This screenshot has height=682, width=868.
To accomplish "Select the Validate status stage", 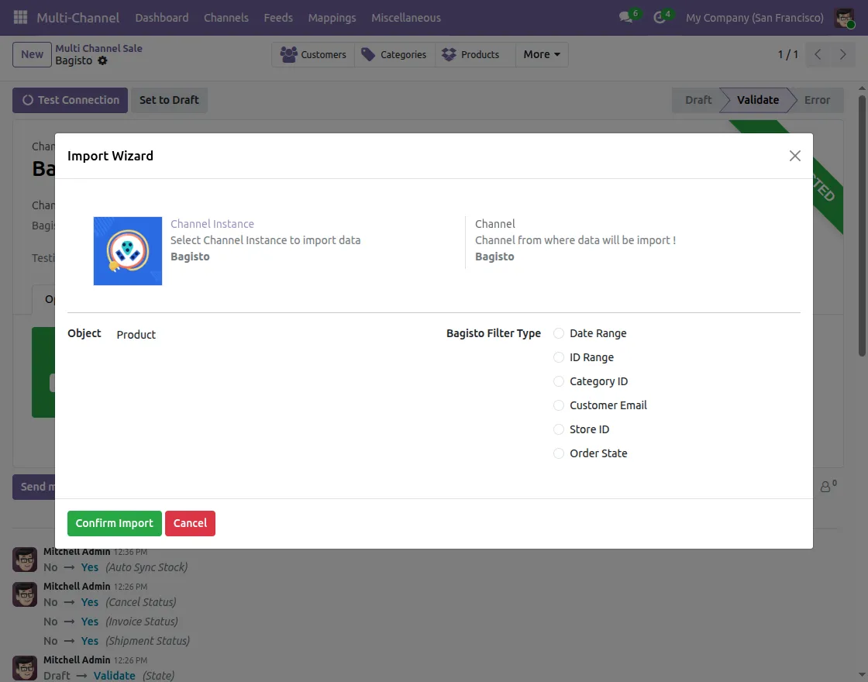I will tap(758, 100).
